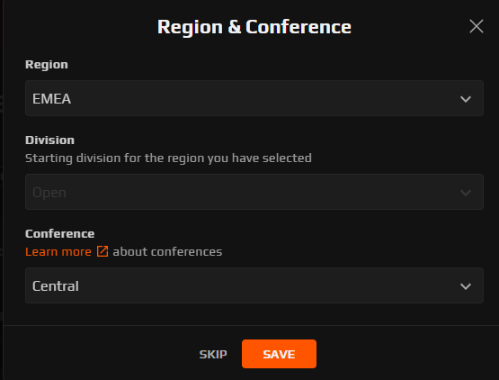Click the greyed-out Open value text
The height and width of the screenshot is (380, 499).
[x=49, y=193]
